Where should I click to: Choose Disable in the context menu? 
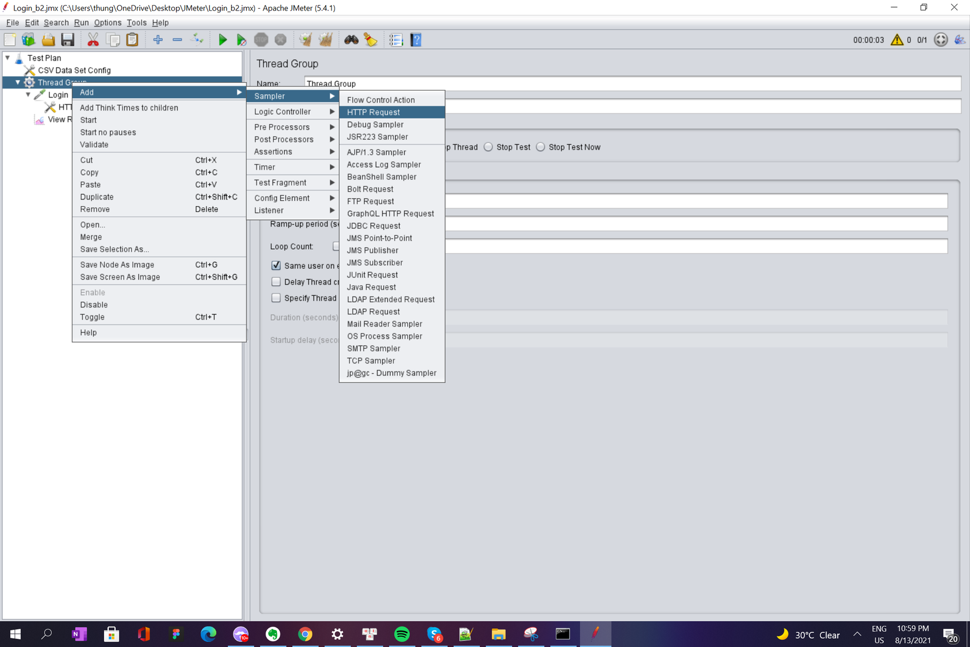point(159,305)
